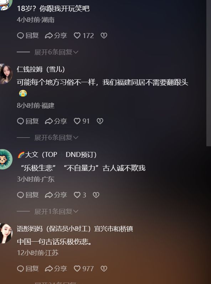Expand 6 replies under 仁钱拉姆's comment

coord(56,138)
